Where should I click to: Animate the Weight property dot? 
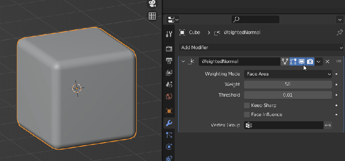click(x=336, y=84)
